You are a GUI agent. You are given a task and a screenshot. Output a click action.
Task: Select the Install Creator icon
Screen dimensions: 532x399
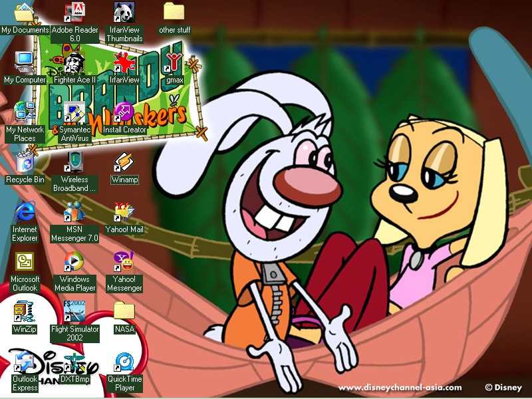pos(124,112)
